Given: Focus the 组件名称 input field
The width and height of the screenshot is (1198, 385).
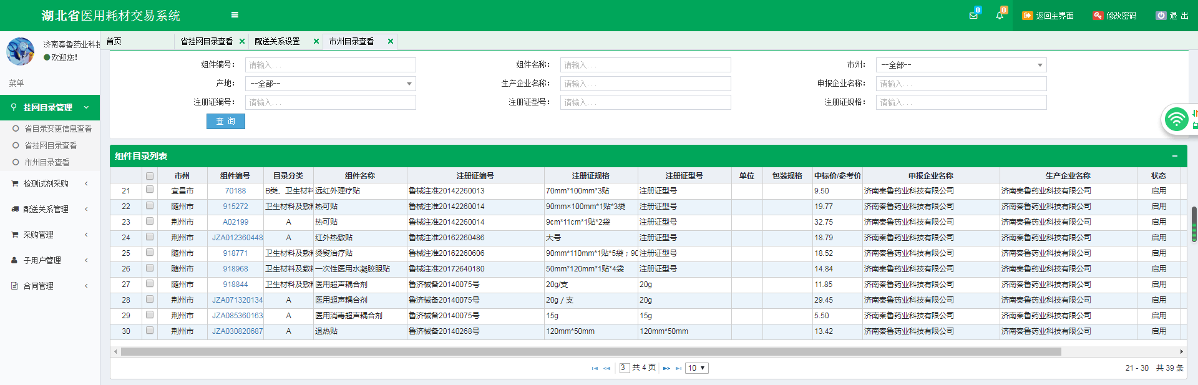Looking at the screenshot, I should point(645,65).
